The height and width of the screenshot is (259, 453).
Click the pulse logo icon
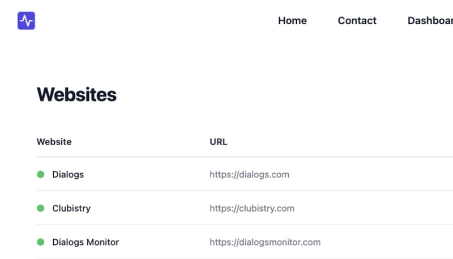pyautogui.click(x=26, y=21)
